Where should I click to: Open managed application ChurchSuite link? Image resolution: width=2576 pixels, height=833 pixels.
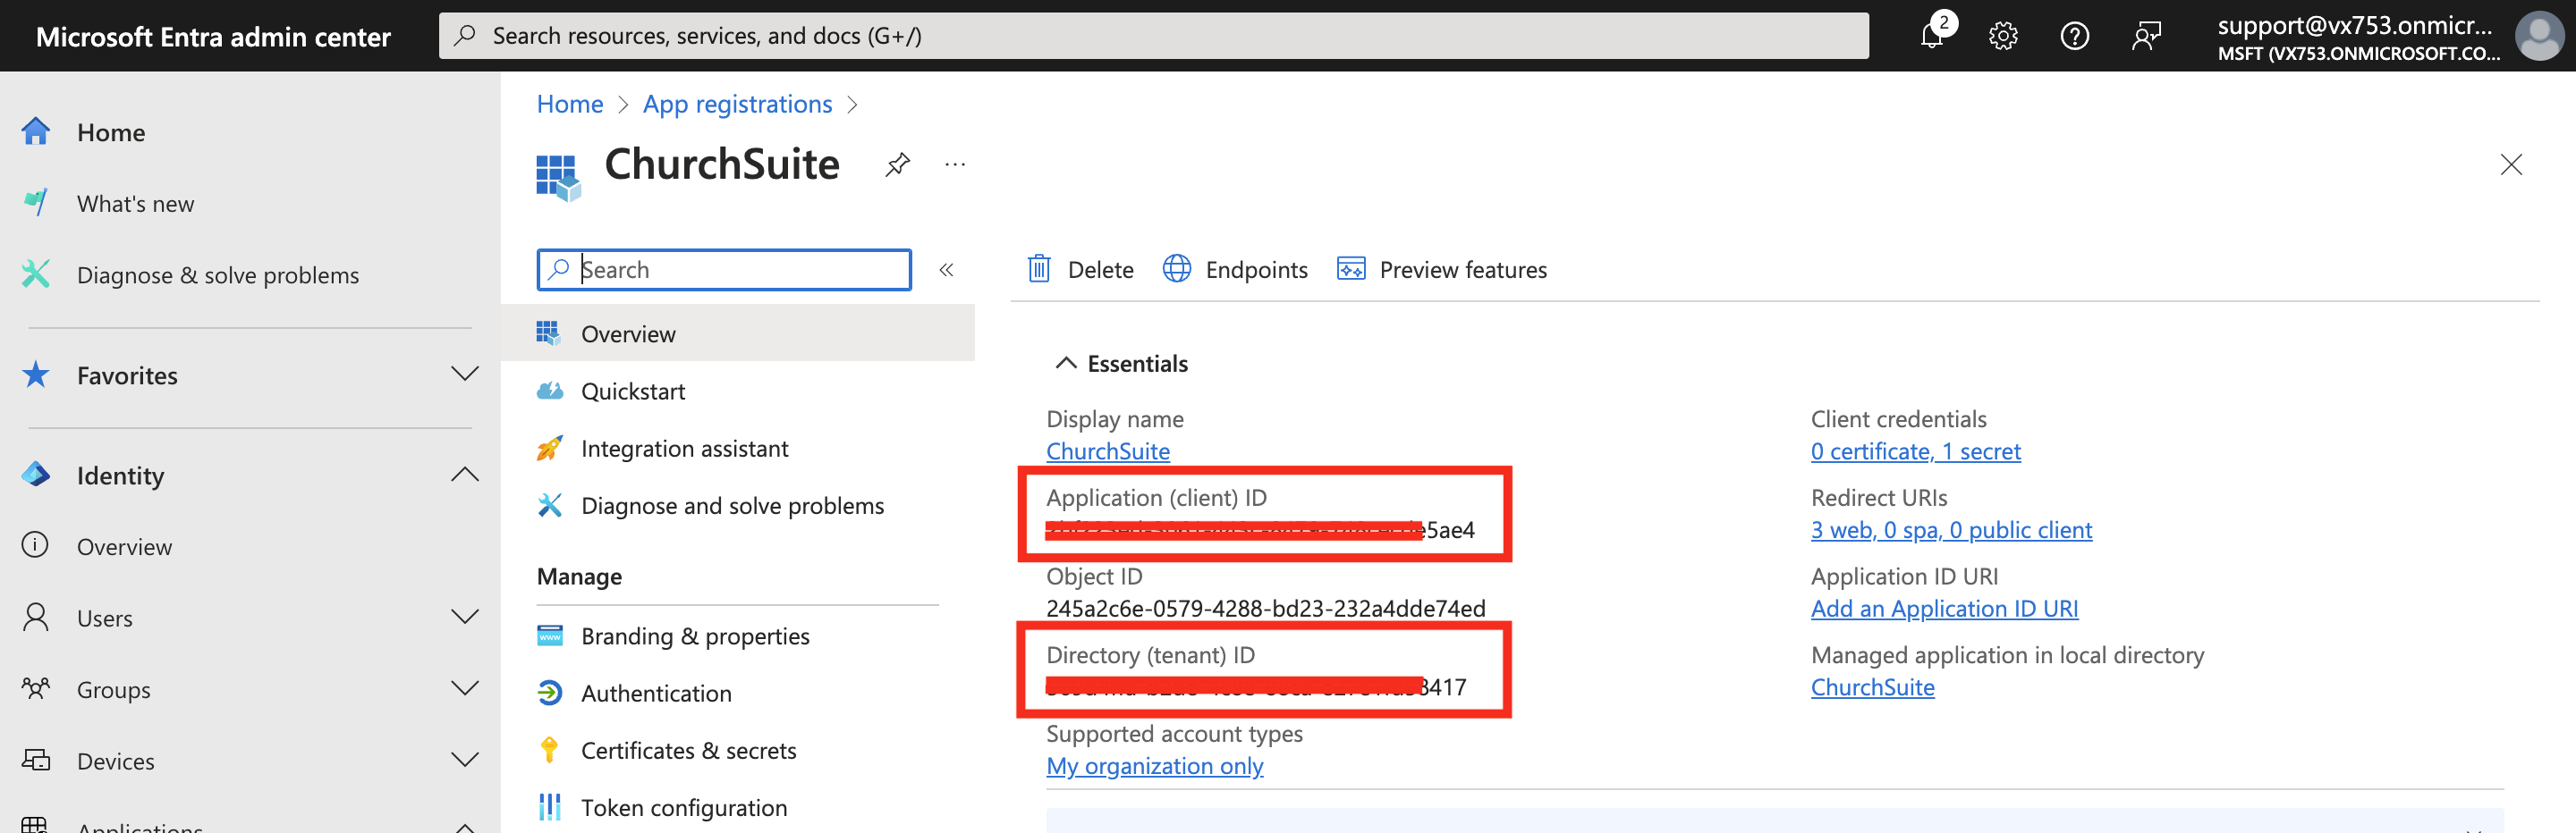coord(1872,686)
